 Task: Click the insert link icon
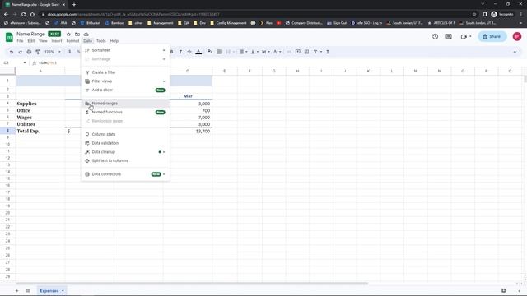[289, 52]
